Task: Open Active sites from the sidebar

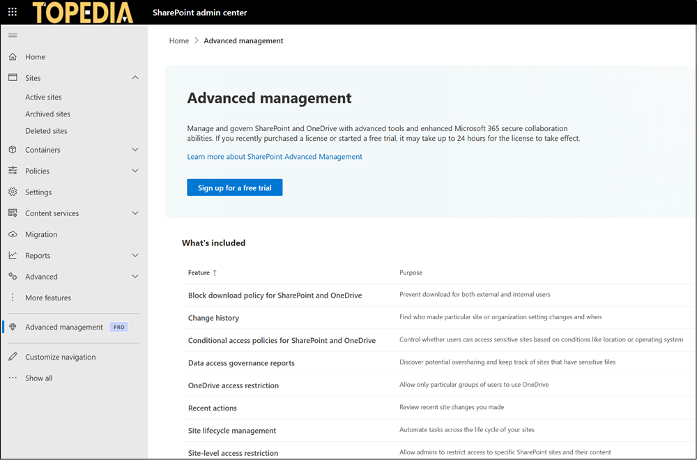Action: tap(43, 96)
